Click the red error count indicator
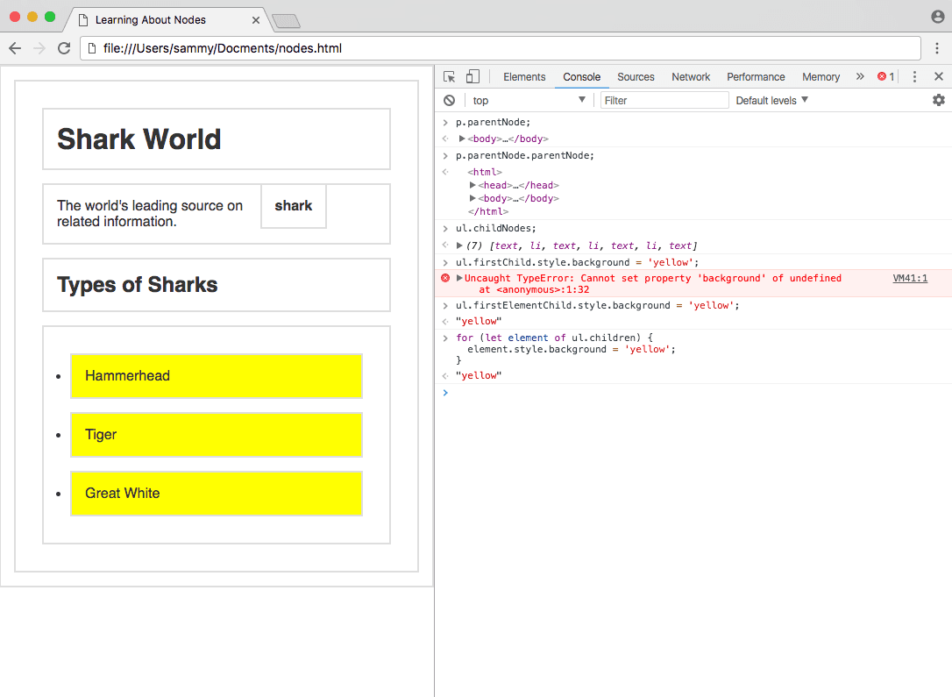 [885, 77]
